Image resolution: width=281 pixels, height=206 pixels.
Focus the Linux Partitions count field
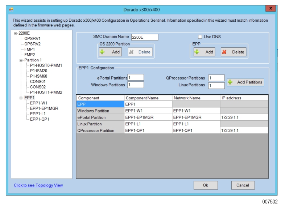(x=216, y=86)
